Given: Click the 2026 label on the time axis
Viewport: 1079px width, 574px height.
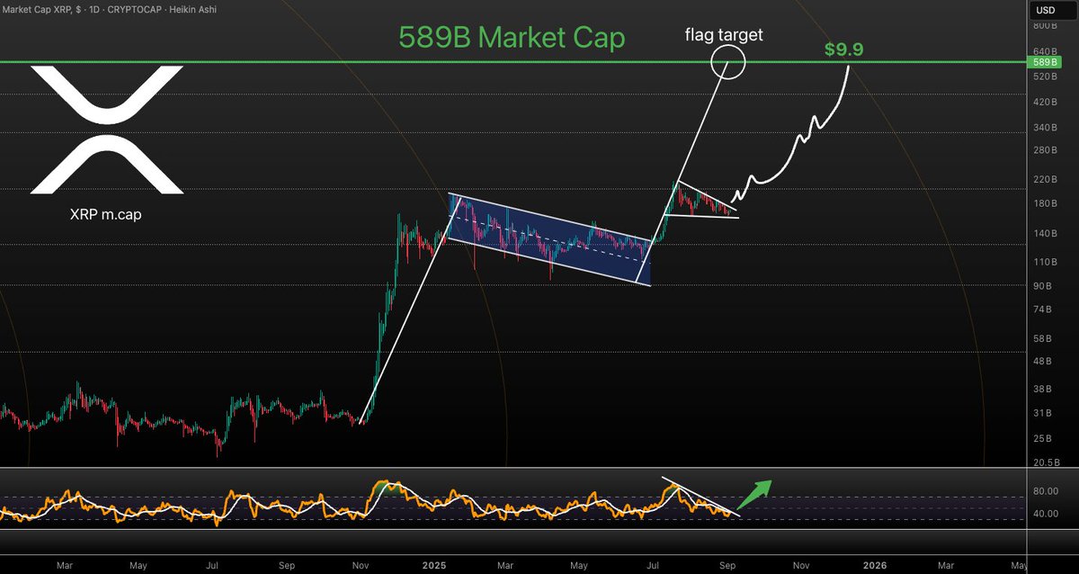Looking at the screenshot, I should (x=875, y=565).
